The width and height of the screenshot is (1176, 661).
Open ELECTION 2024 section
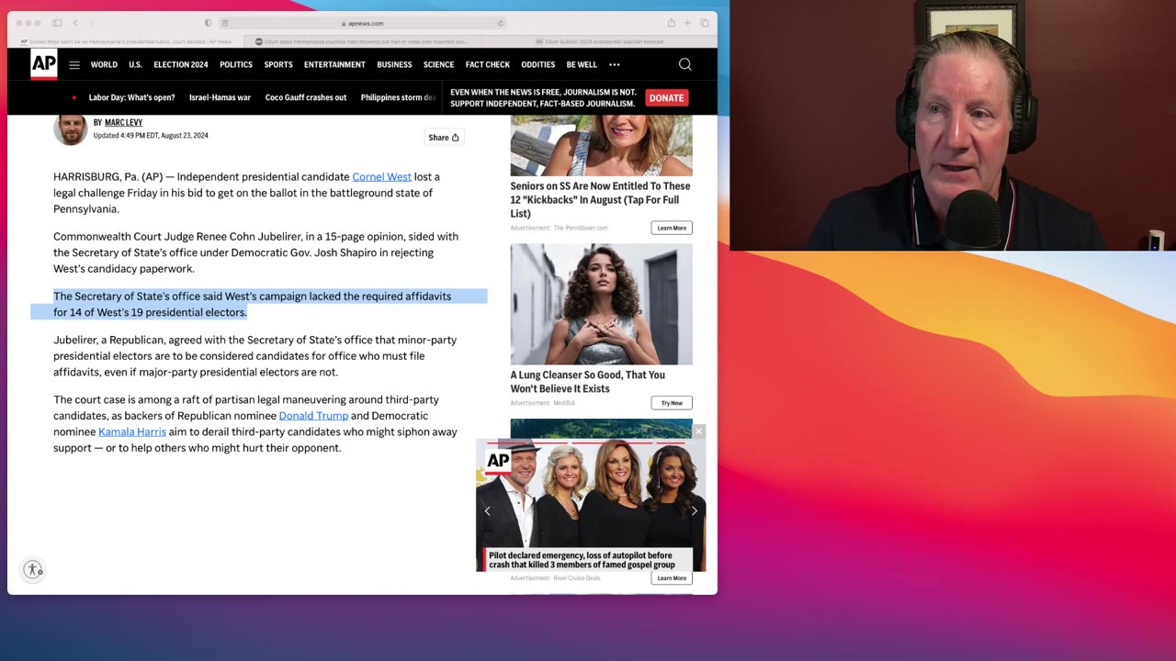click(181, 65)
